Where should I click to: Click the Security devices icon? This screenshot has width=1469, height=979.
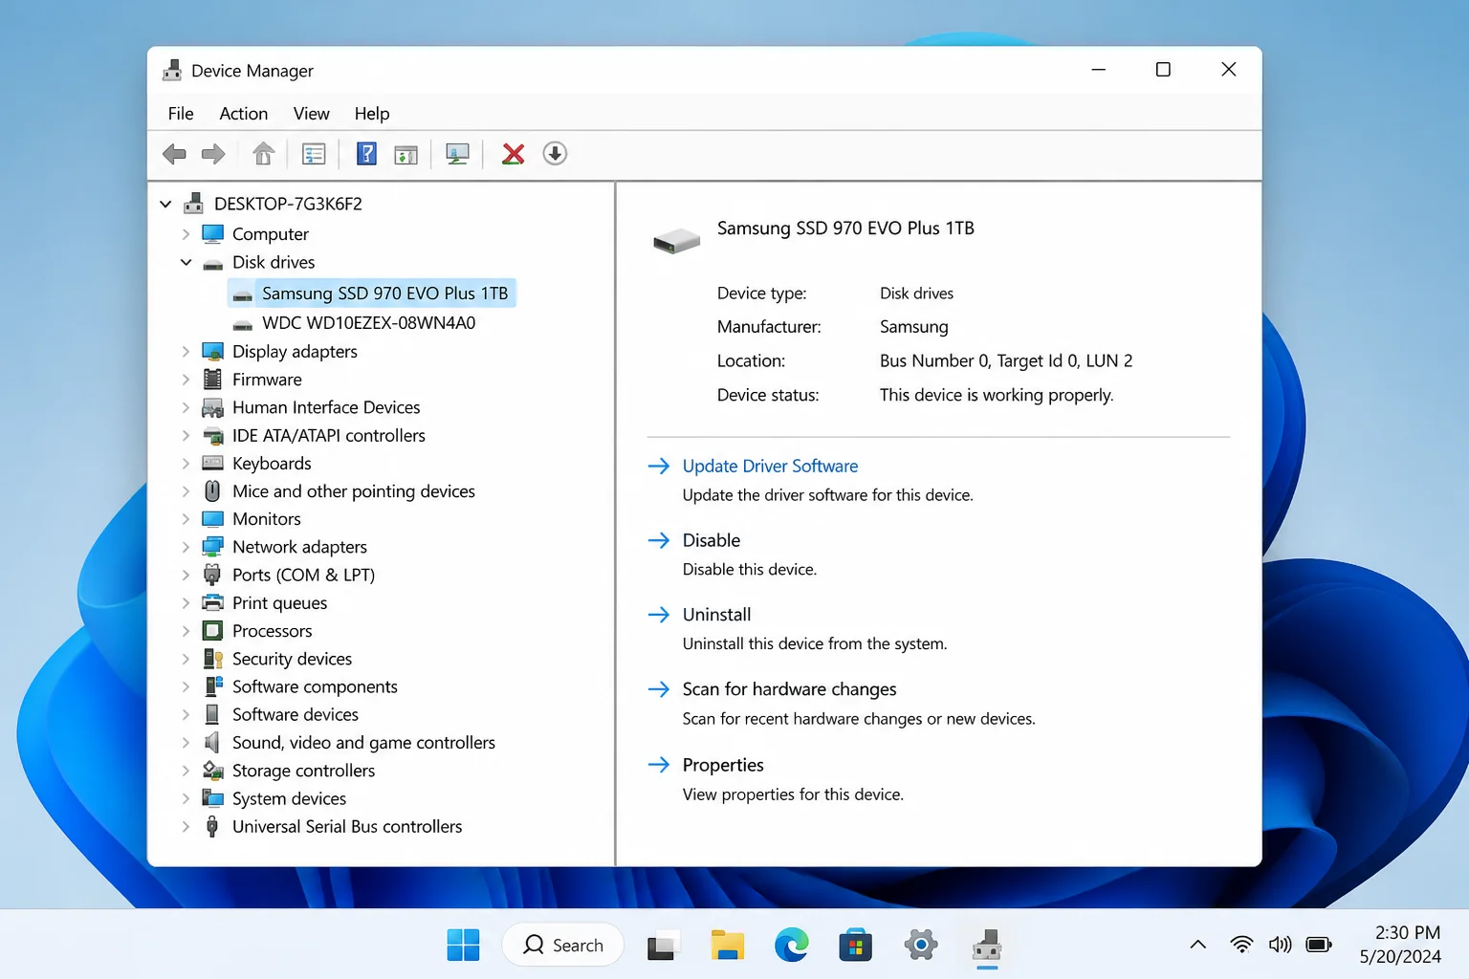click(x=212, y=659)
